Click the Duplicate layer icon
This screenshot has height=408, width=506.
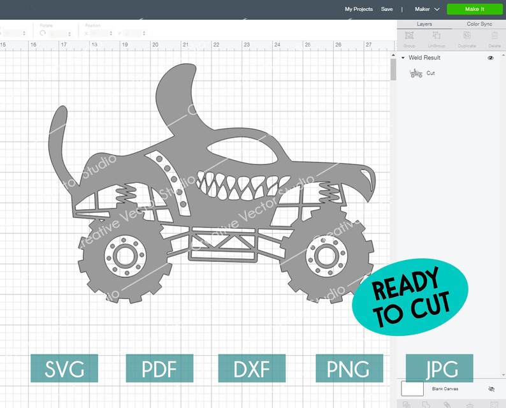[x=466, y=36]
